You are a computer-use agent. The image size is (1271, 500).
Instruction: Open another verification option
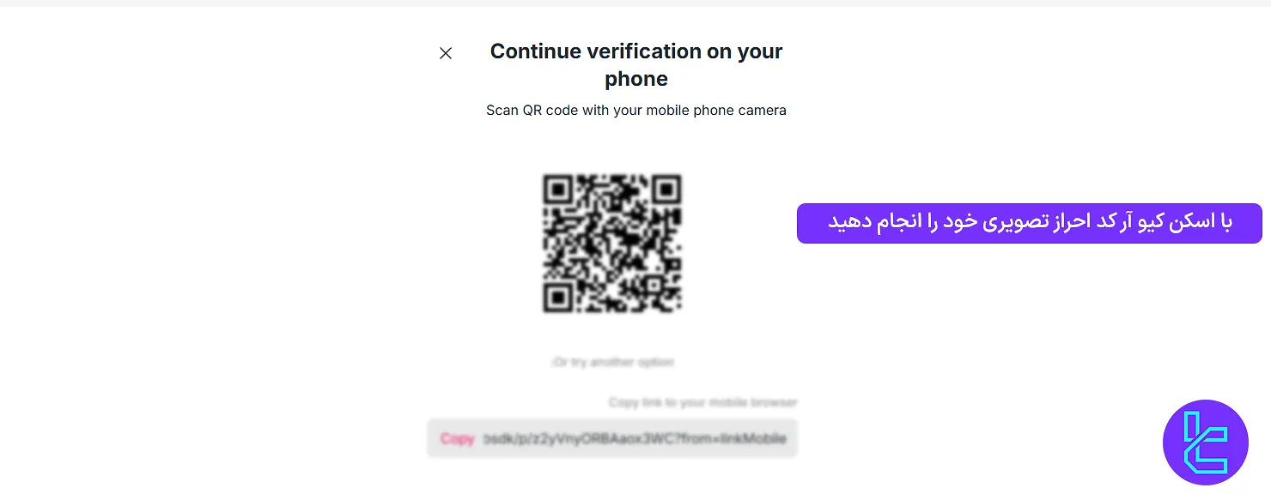coord(612,362)
